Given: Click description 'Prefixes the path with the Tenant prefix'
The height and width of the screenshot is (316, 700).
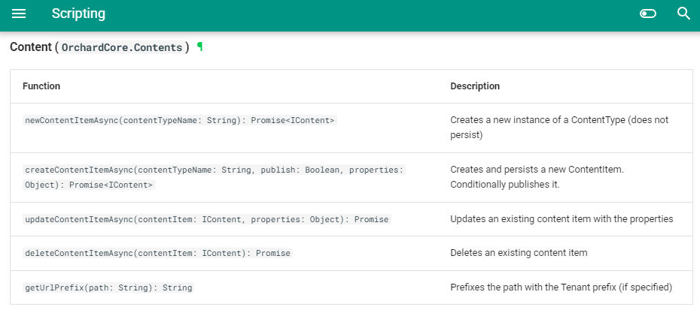Looking at the screenshot, I should 562,287.
